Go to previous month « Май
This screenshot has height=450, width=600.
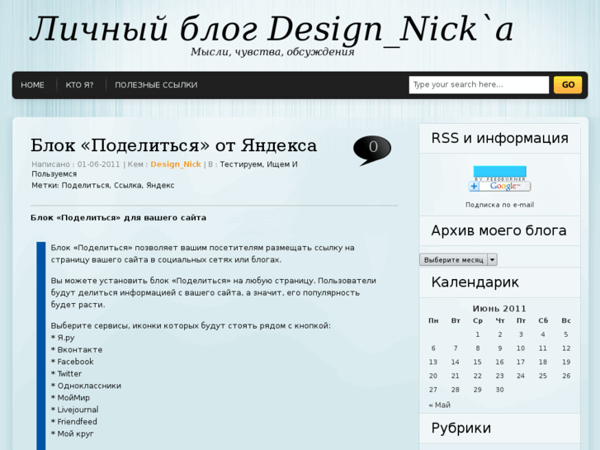[x=440, y=405]
